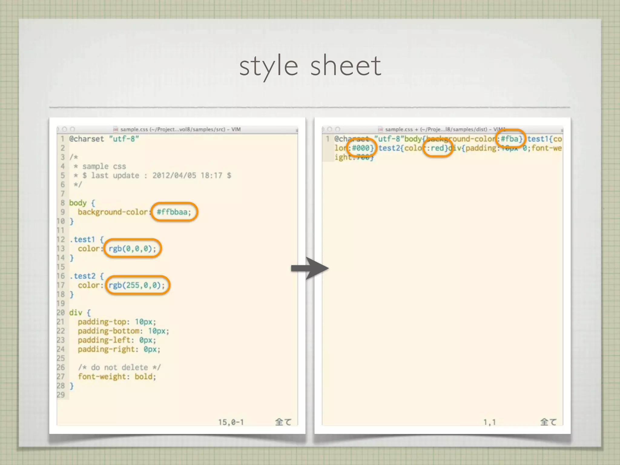Click the cursor position "1,1" in right status
Viewport: 620px width, 465px height.
coord(490,422)
